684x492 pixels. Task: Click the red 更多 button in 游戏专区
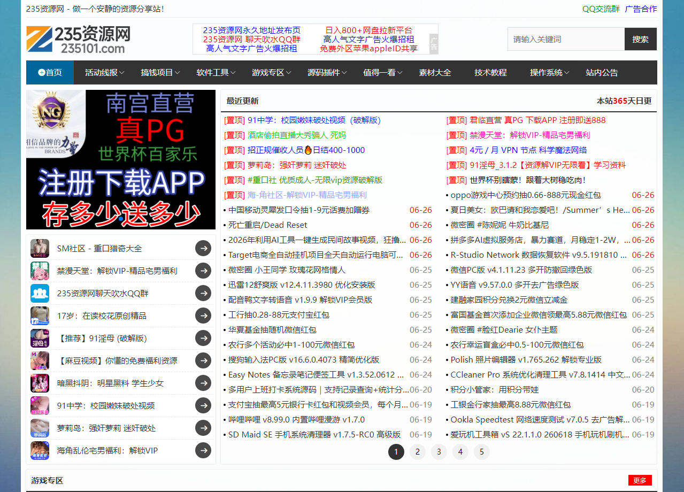(640, 480)
